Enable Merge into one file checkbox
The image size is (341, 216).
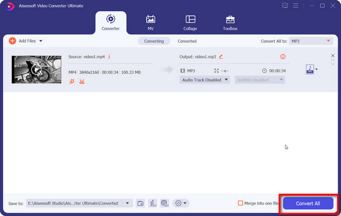point(240,203)
